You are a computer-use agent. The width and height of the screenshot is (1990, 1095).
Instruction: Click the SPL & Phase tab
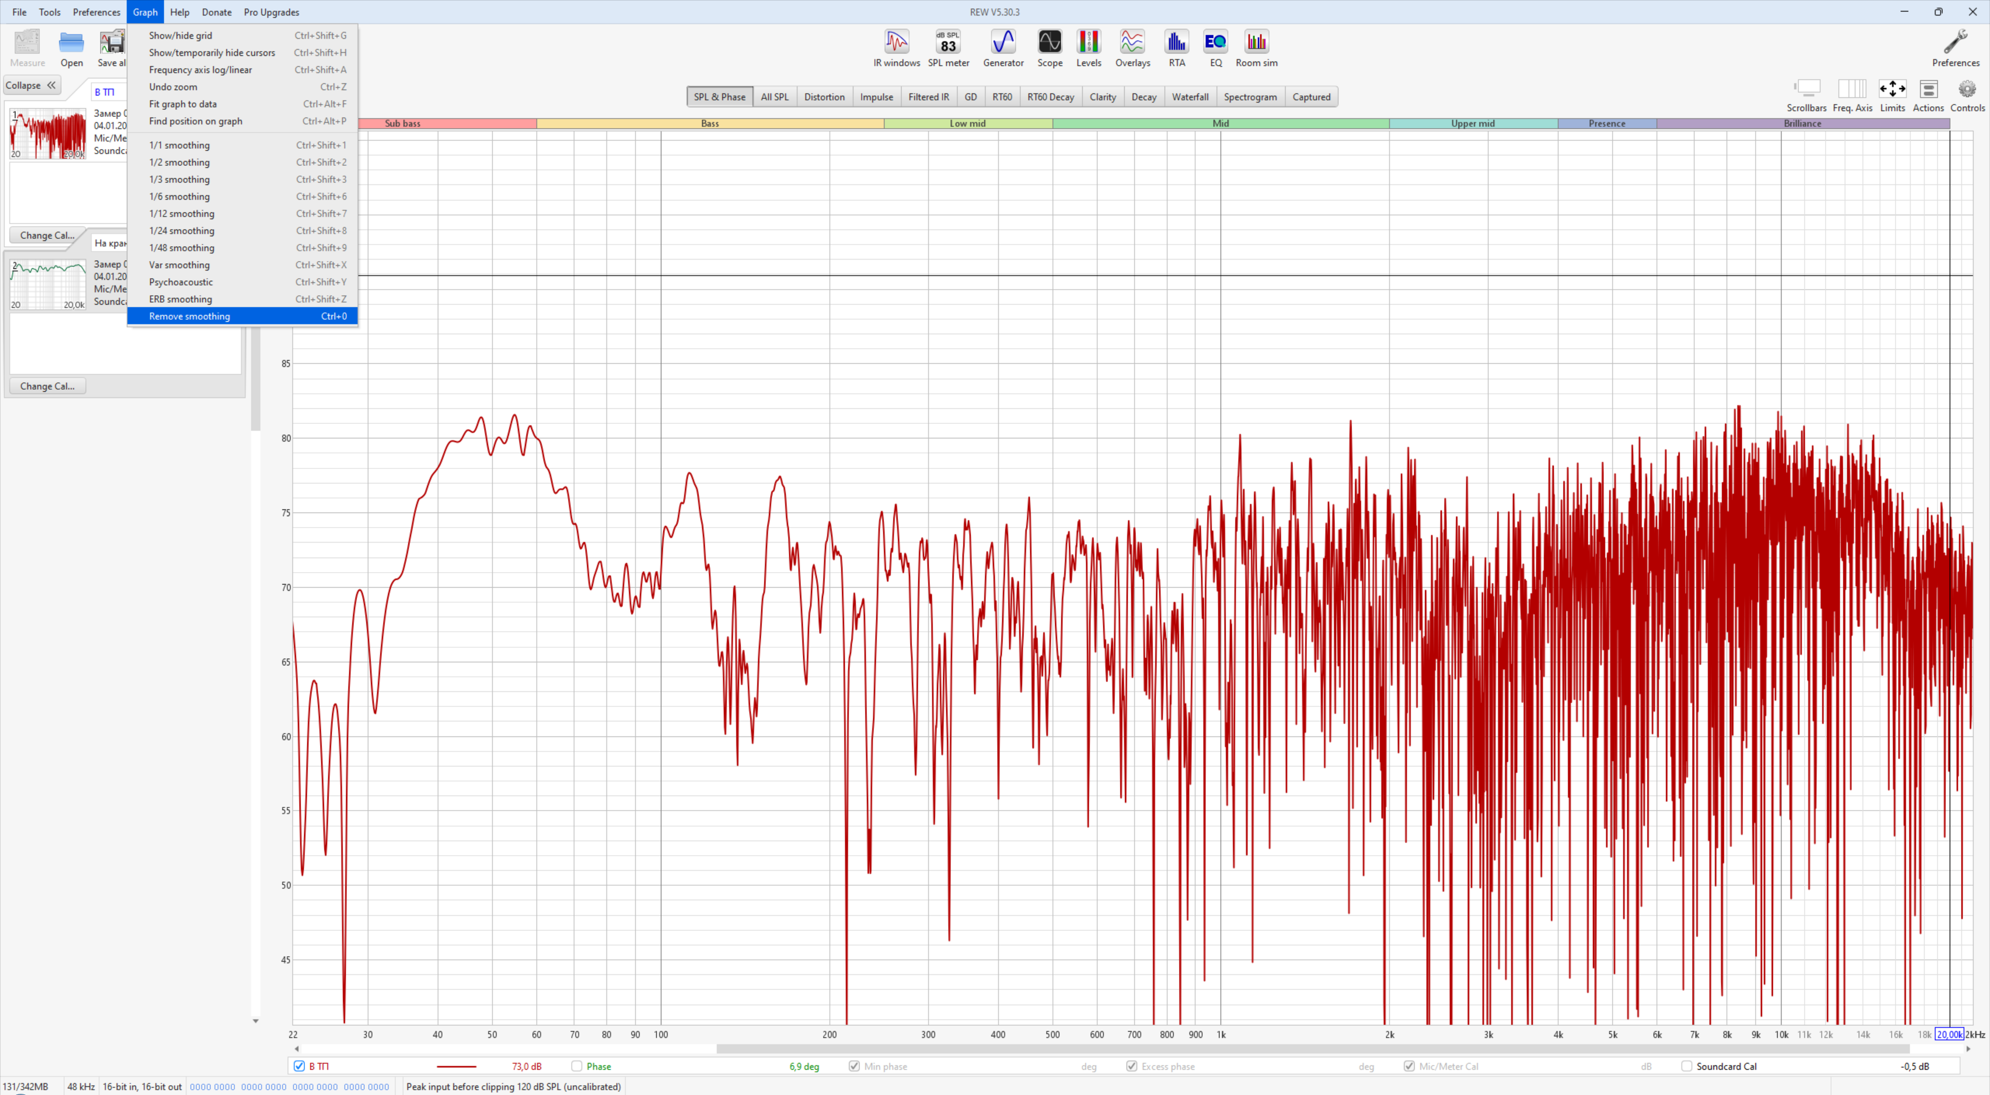coord(719,96)
